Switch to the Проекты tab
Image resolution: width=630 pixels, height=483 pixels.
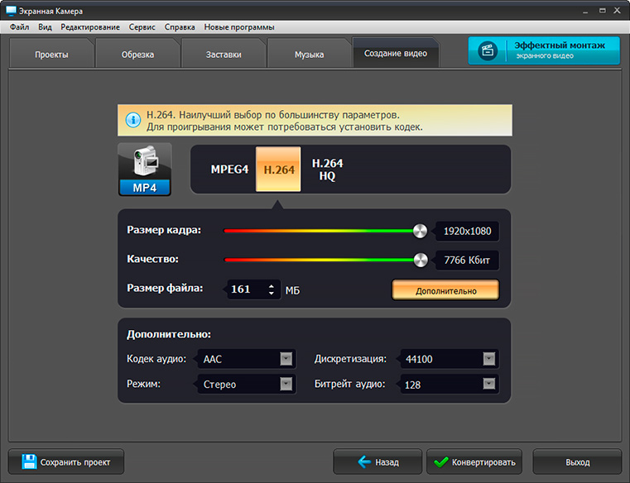click(51, 55)
